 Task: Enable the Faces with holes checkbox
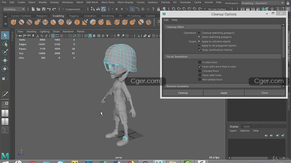click(200, 75)
